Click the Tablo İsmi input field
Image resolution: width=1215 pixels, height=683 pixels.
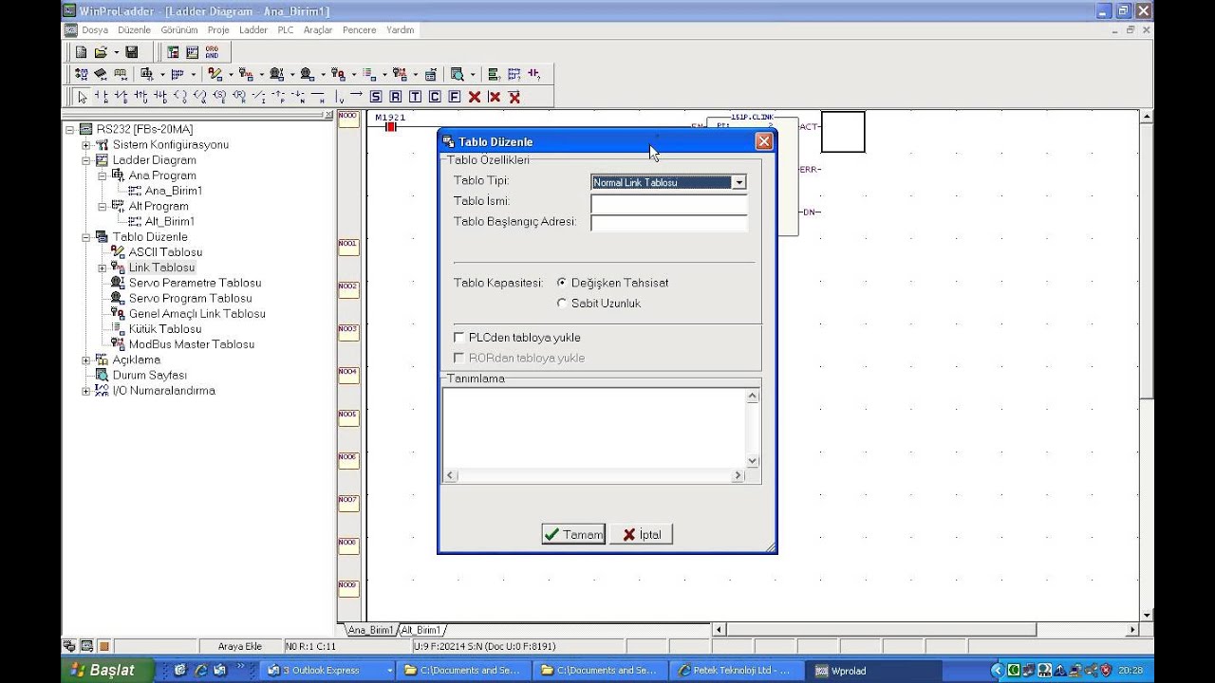tap(669, 202)
